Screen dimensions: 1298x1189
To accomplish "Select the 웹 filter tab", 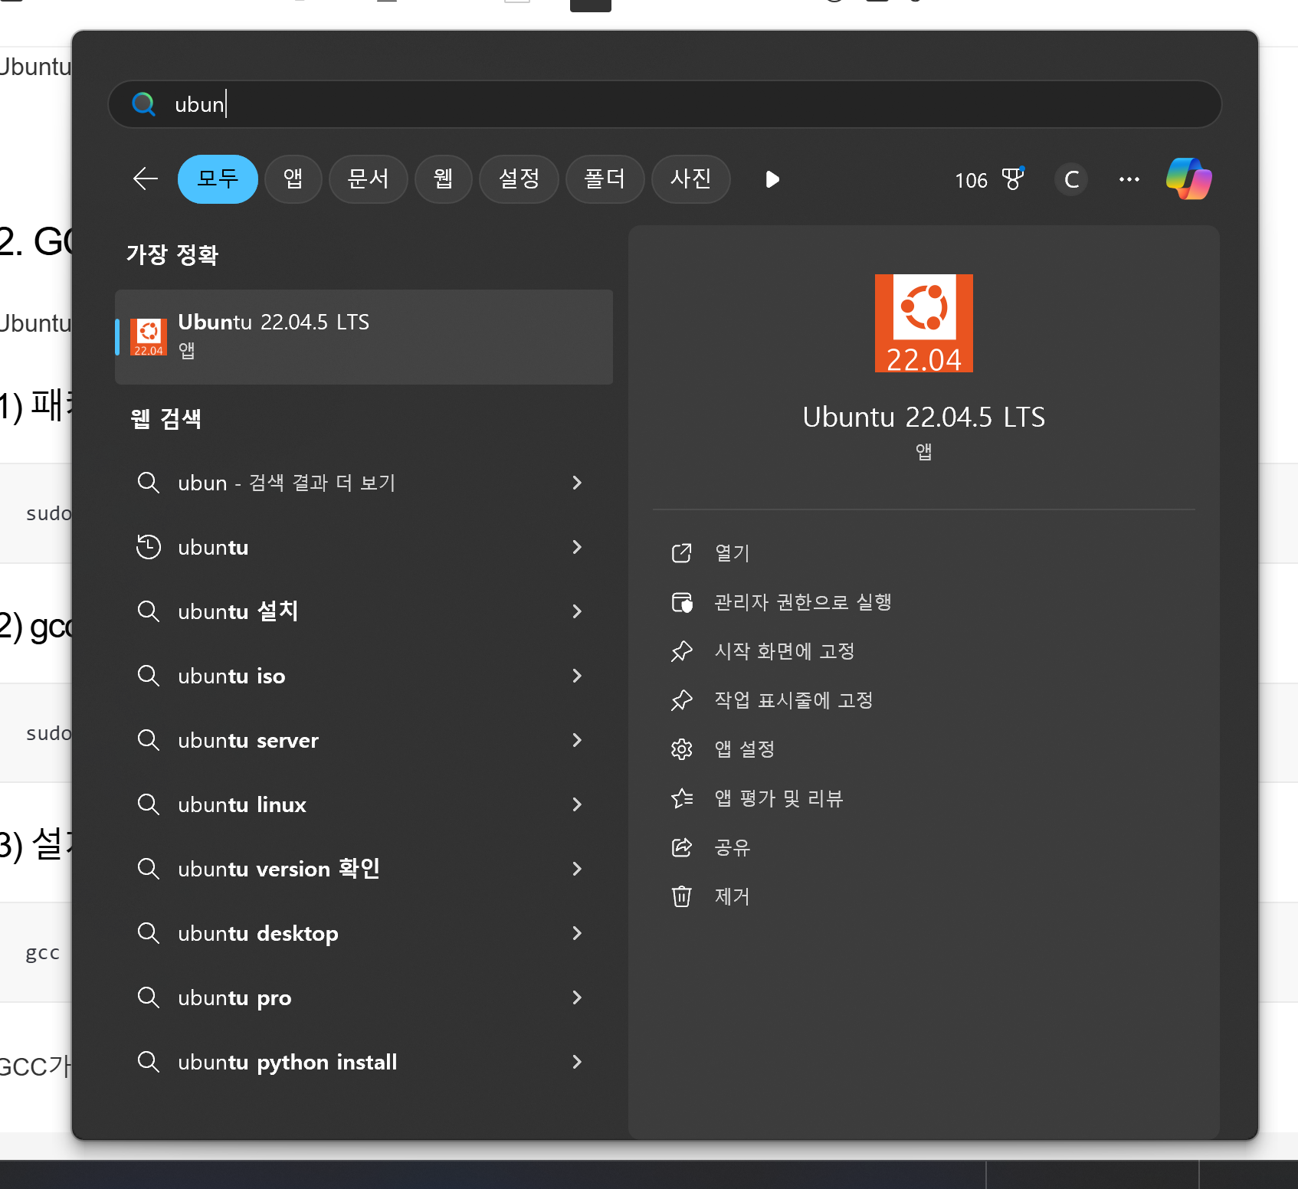I will pyautogui.click(x=443, y=179).
